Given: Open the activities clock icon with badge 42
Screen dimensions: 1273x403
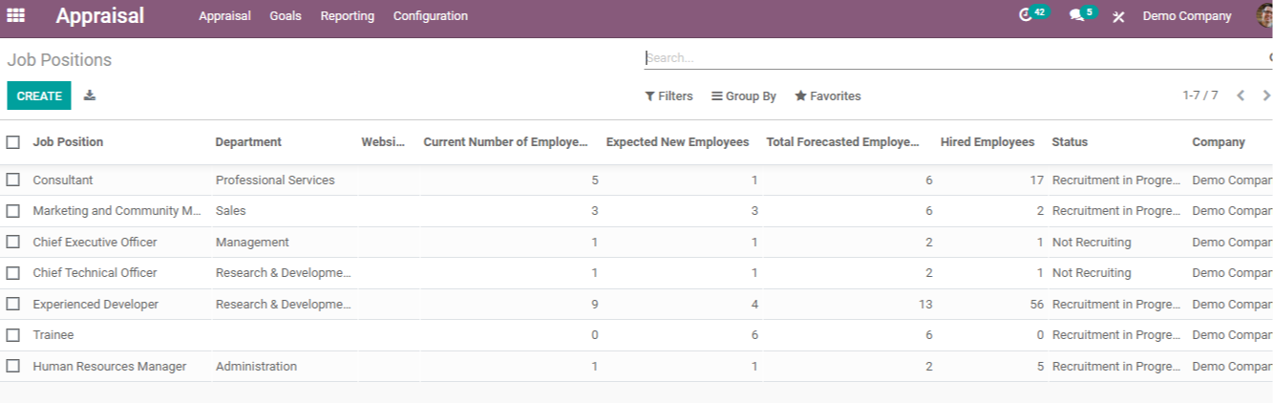Looking at the screenshot, I should [1027, 15].
